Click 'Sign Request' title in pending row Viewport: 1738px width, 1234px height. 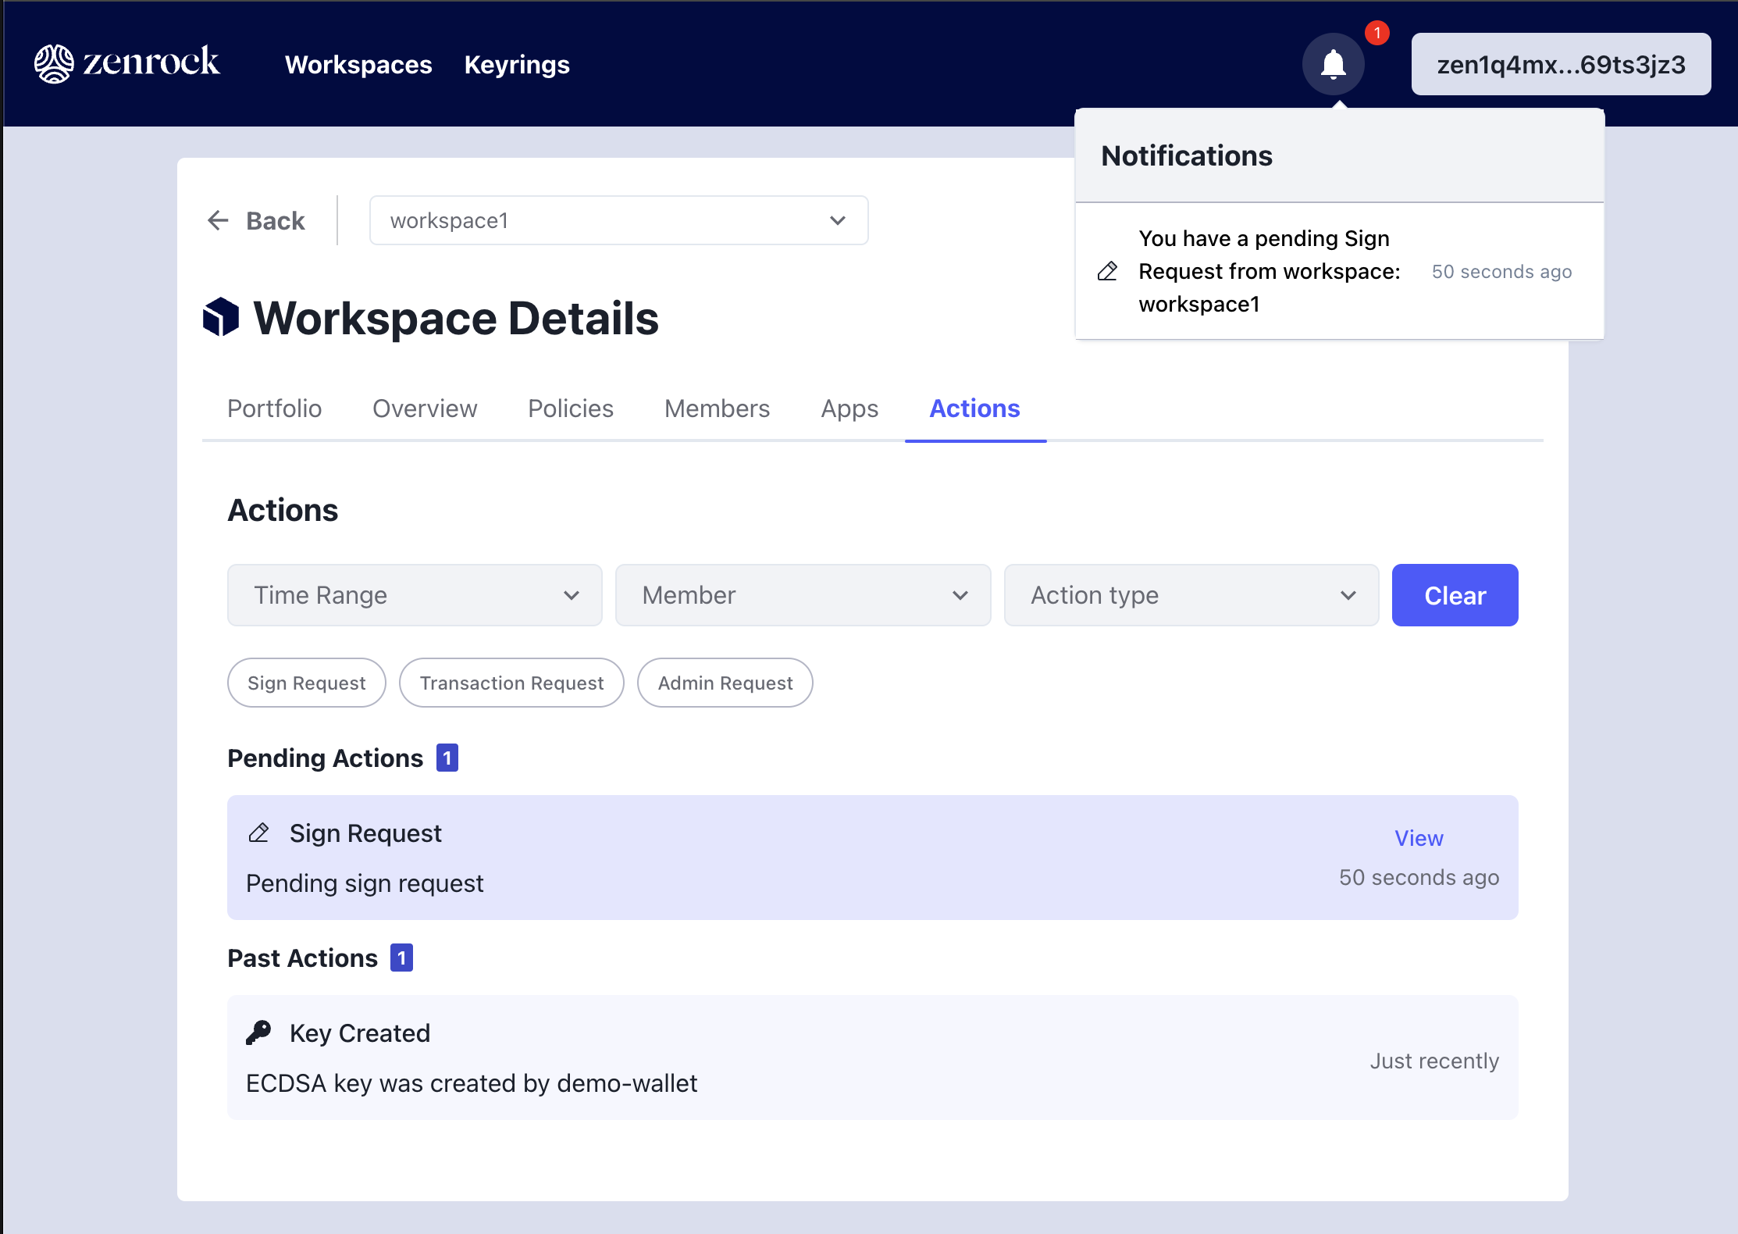[x=365, y=833]
